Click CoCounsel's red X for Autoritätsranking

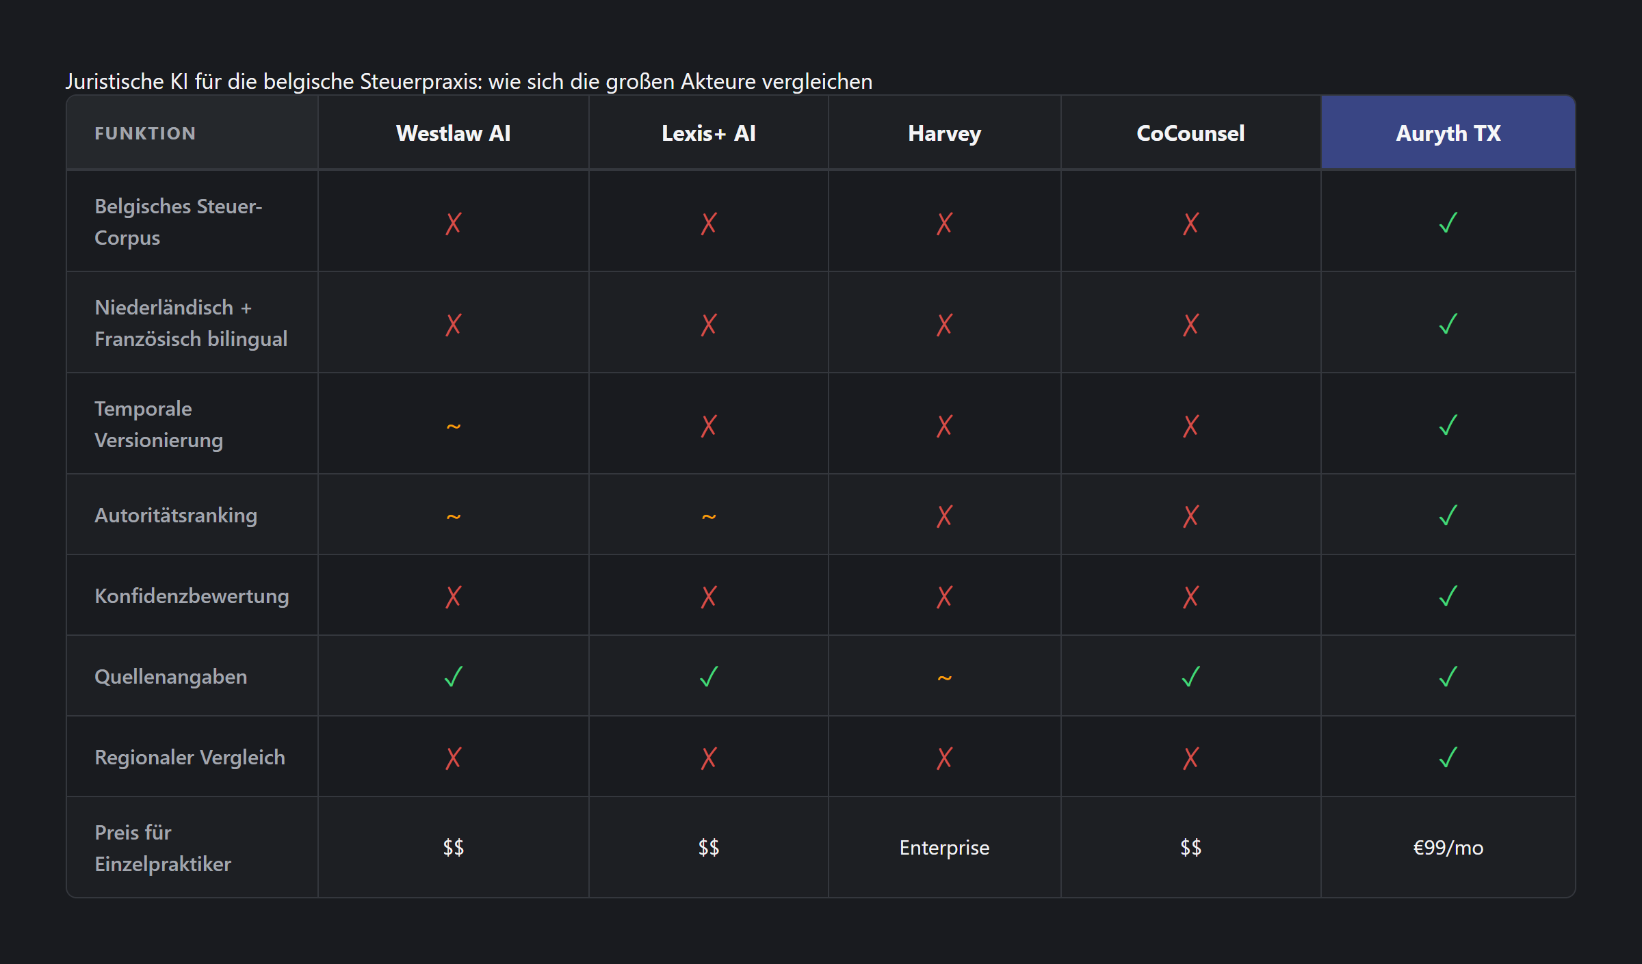1190,516
